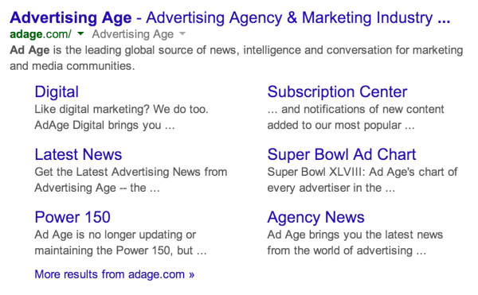
Task: Click the Power 150 no longer updating snippet
Action: tap(120, 243)
